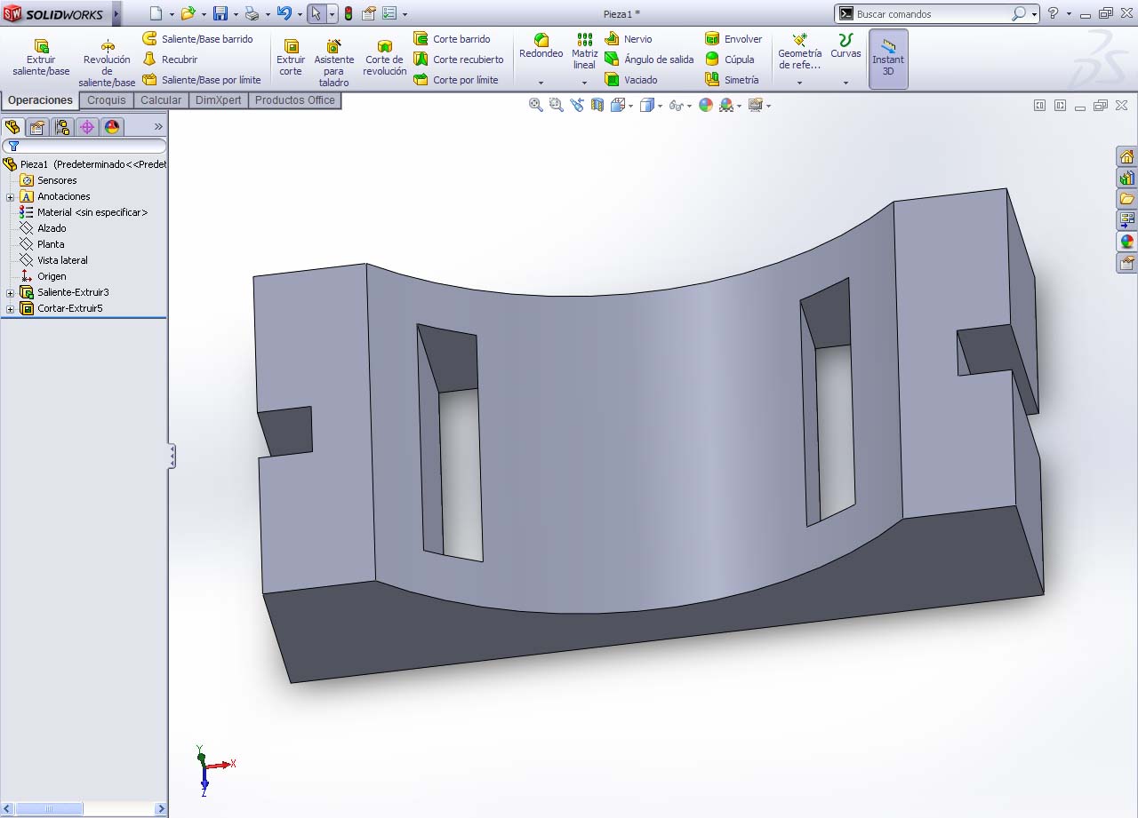Click Edit appearance color ball
1138x818 pixels.
[x=706, y=105]
